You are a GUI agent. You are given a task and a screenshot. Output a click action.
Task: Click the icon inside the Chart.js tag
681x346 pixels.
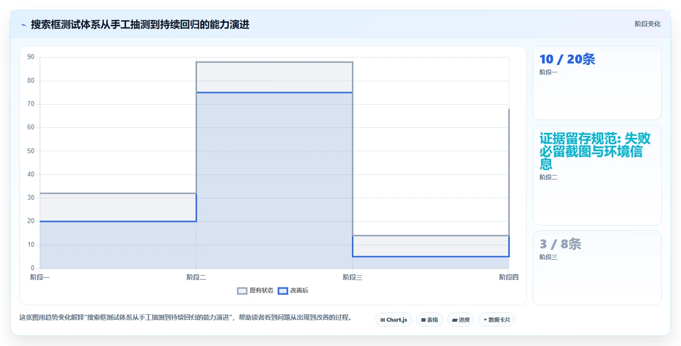click(x=383, y=320)
